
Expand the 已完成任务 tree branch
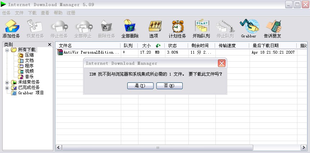click(7, 88)
